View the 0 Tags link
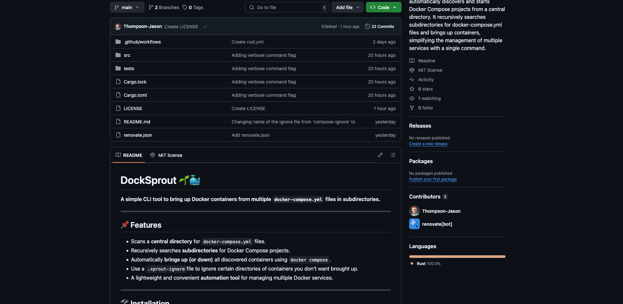 coord(193,7)
